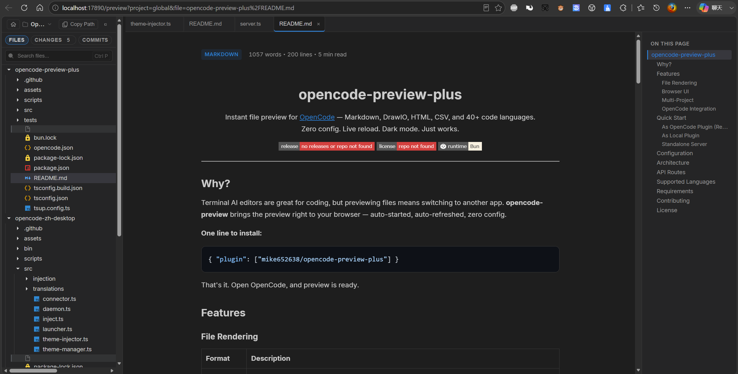
Task: Click the Copy Path button
Action: coord(79,24)
